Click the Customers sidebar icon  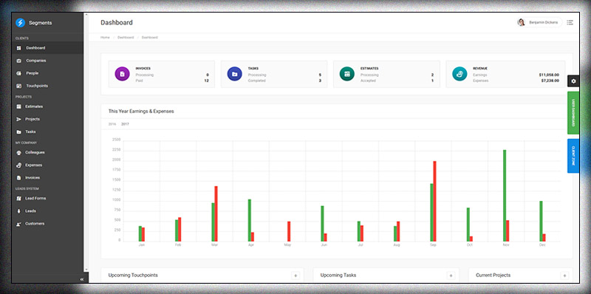coord(19,224)
